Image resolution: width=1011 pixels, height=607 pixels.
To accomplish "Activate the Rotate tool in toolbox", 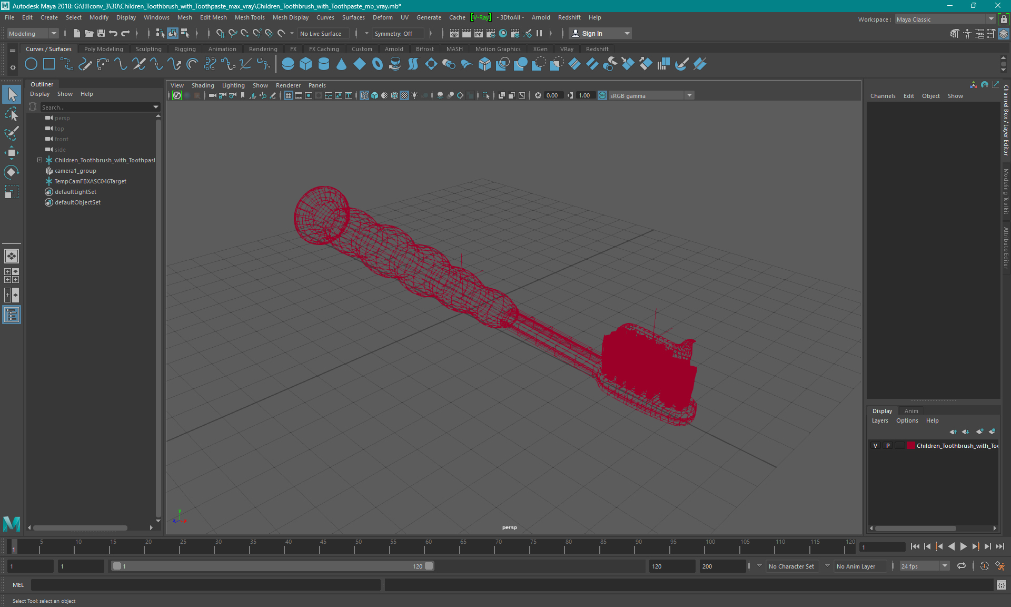I will [12, 172].
